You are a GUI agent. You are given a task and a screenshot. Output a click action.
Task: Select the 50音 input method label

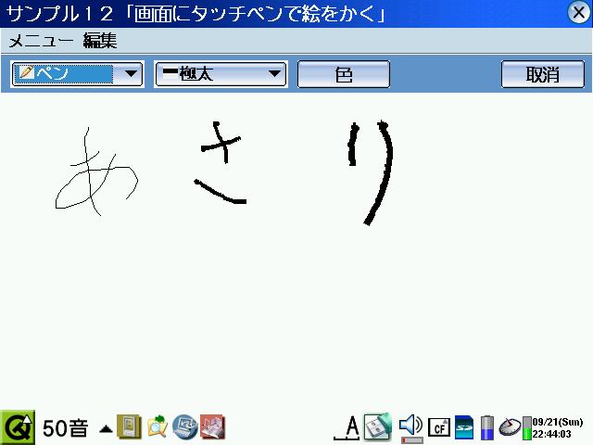(66, 428)
